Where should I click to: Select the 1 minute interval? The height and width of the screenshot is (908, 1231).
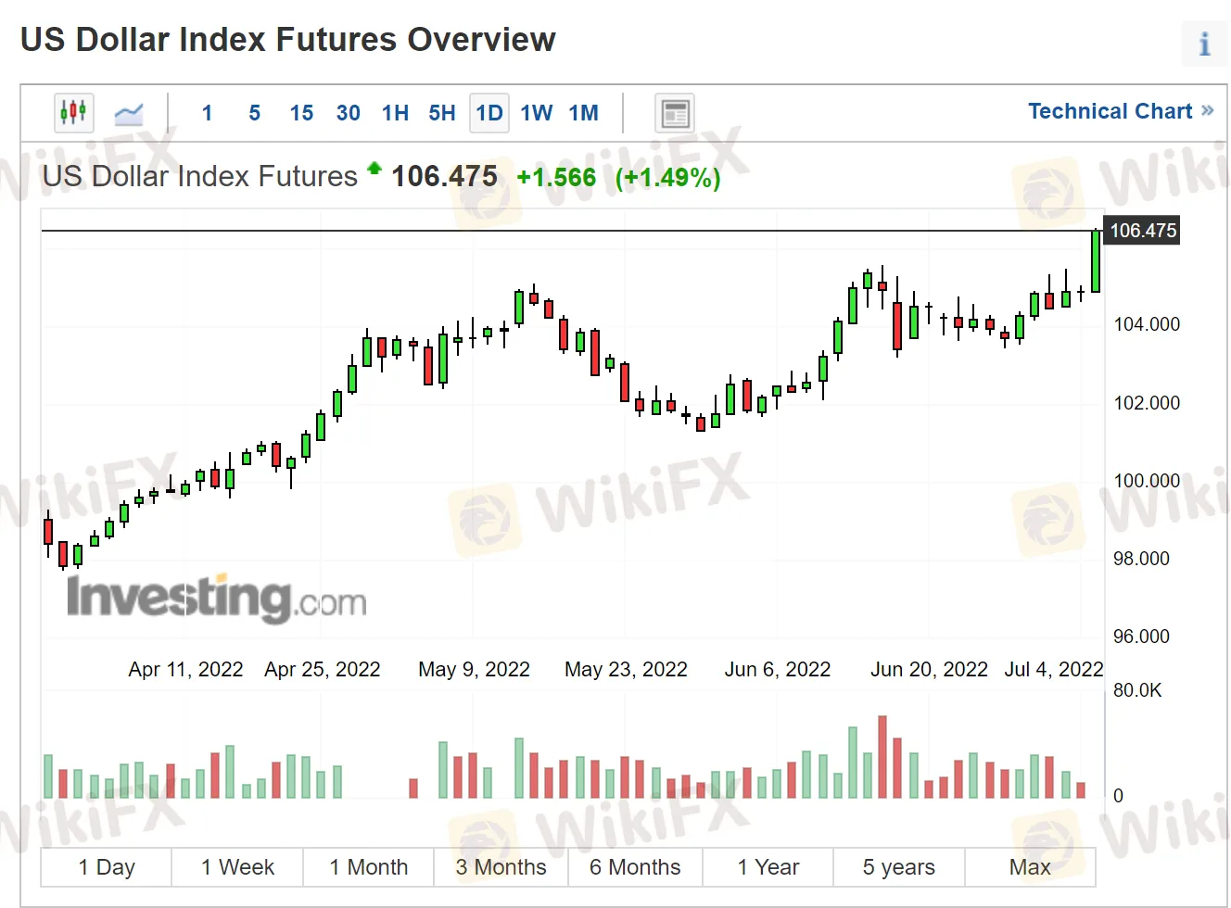coord(208,113)
